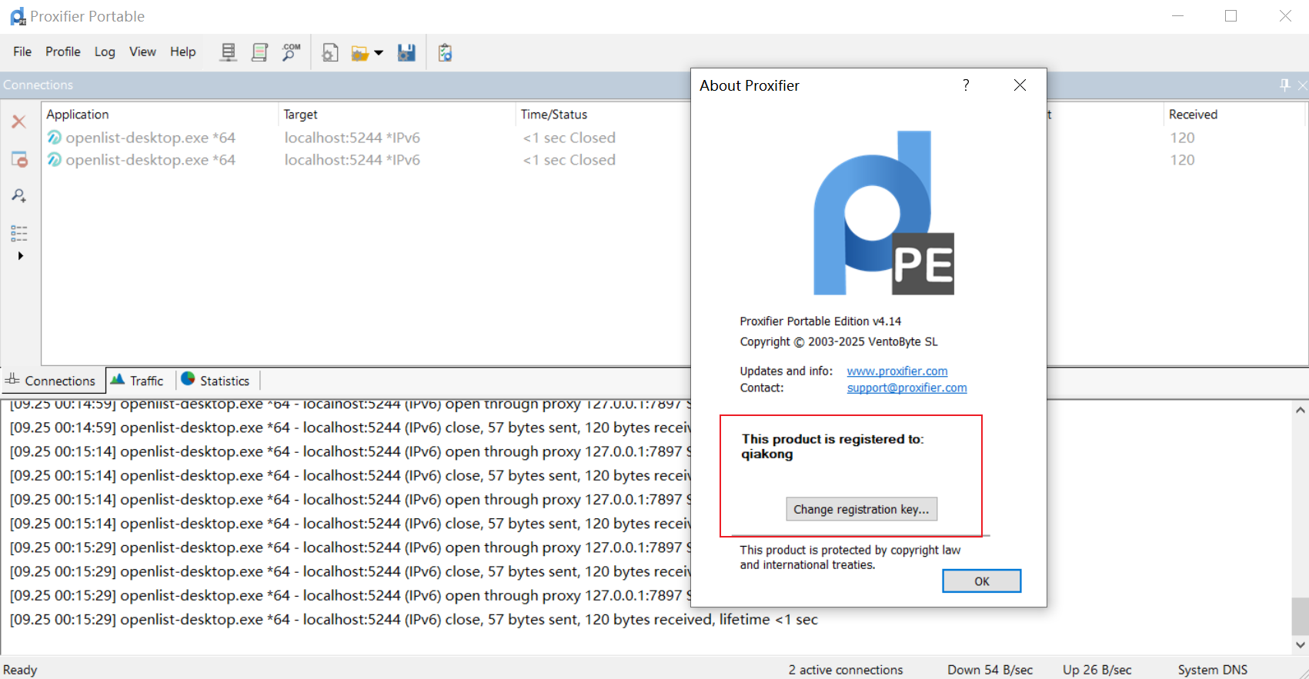Image resolution: width=1309 pixels, height=679 pixels.
Task: Click the log scrollbar up arrow
Action: 1301,411
